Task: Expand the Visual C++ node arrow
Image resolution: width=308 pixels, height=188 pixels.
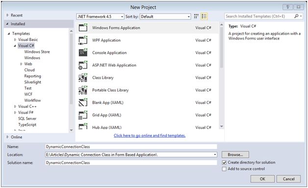Action: click(15, 106)
